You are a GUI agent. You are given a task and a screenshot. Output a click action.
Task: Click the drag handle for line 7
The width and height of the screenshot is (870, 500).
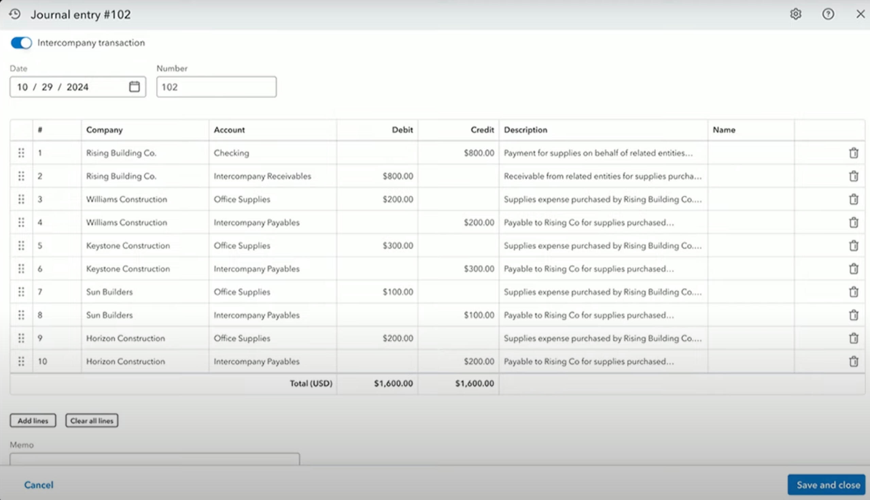(x=21, y=292)
